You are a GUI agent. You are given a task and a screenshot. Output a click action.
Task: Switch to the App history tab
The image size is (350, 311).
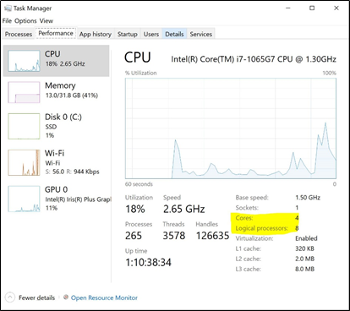click(x=96, y=34)
